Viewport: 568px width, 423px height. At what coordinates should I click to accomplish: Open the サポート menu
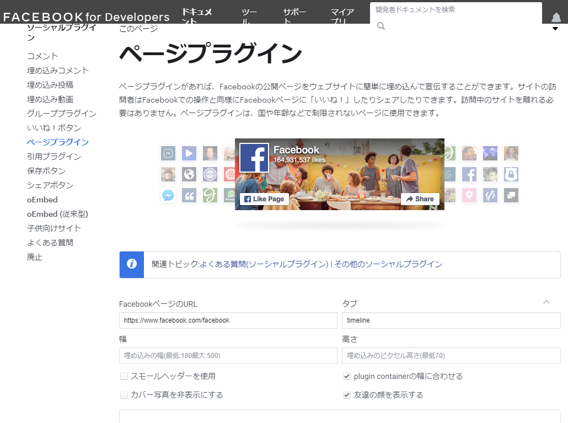[x=294, y=17]
